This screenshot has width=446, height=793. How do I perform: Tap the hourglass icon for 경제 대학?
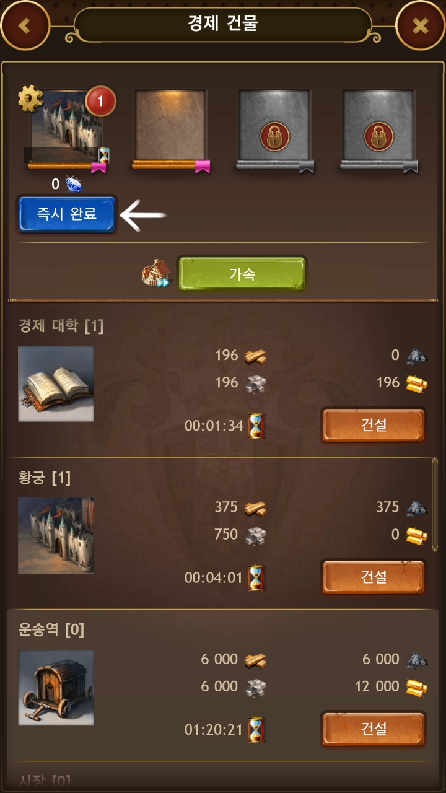tap(256, 426)
